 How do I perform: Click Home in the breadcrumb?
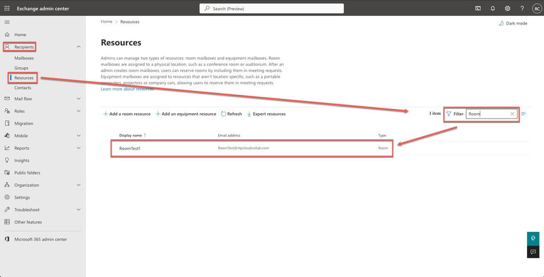pos(107,21)
